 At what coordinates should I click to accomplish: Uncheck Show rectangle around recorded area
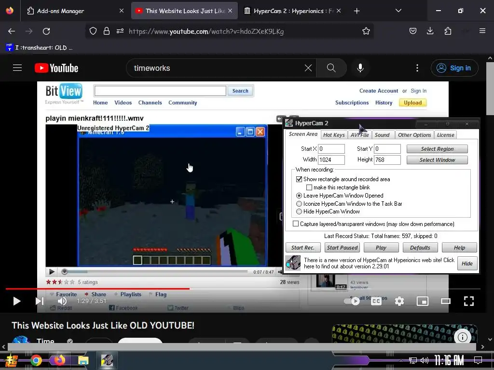click(299, 179)
